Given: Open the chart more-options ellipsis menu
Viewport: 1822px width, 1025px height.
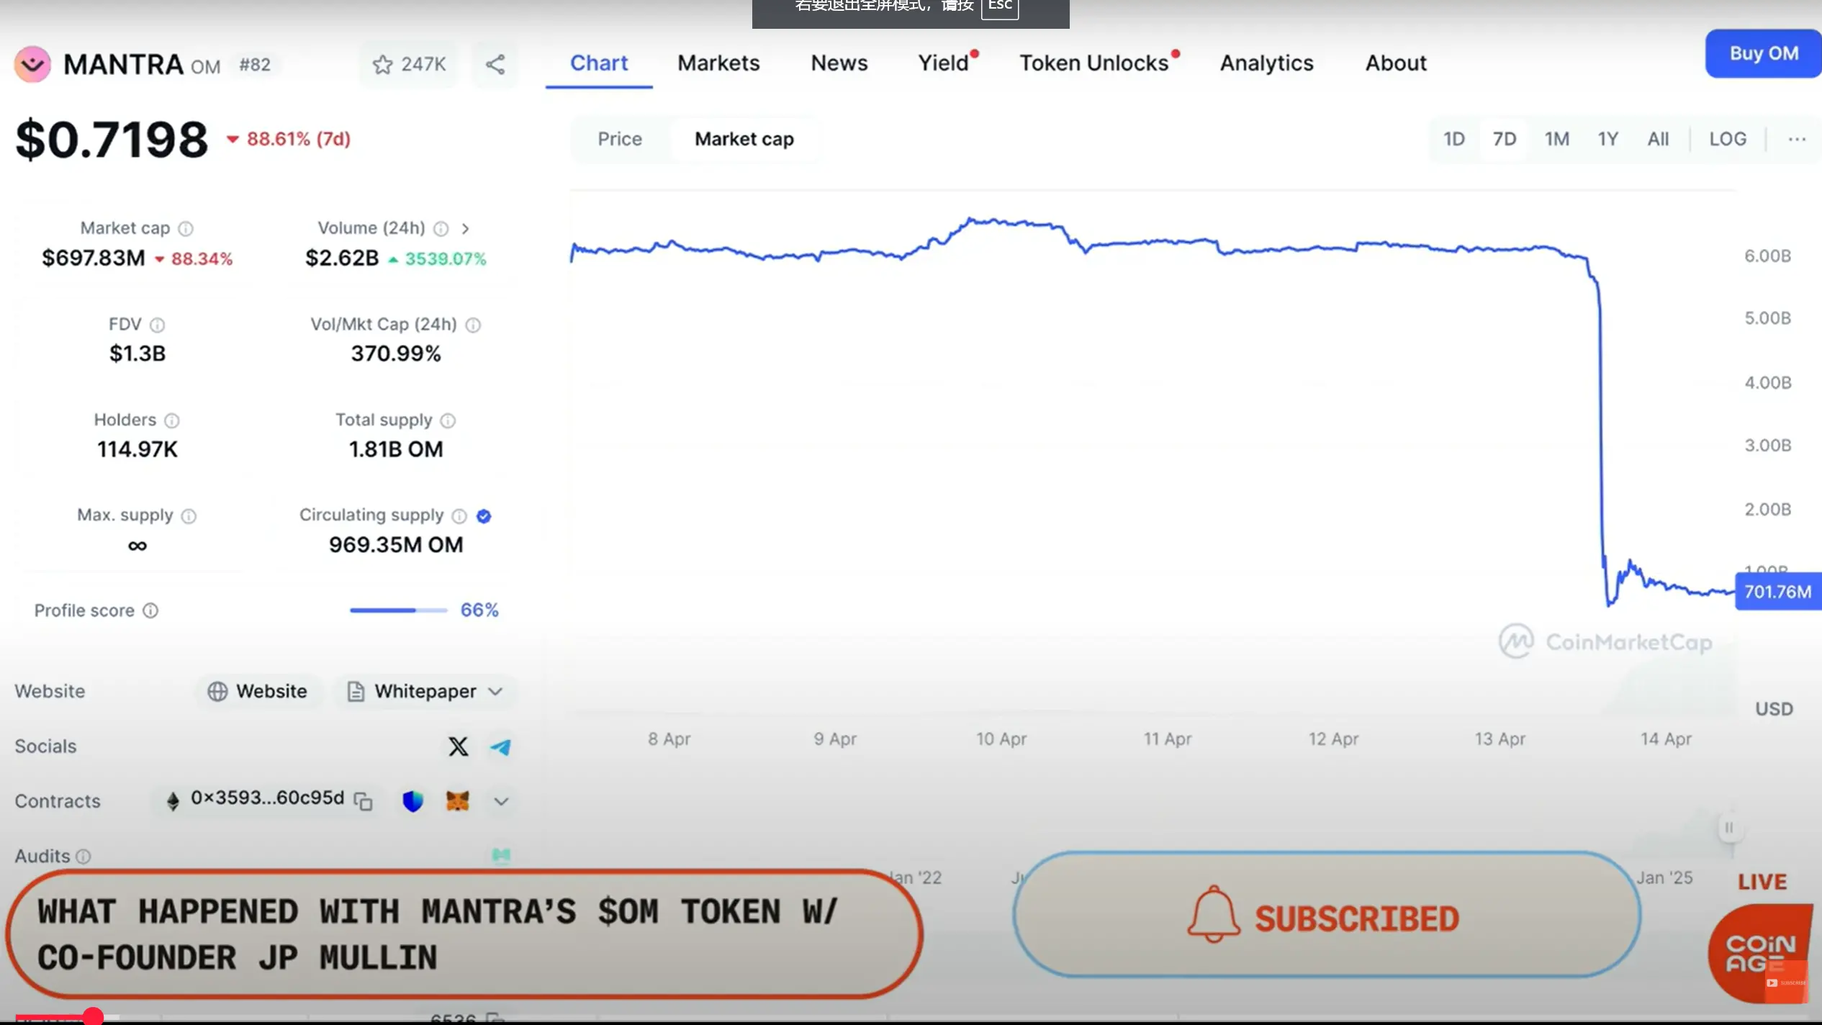Looking at the screenshot, I should tap(1796, 139).
